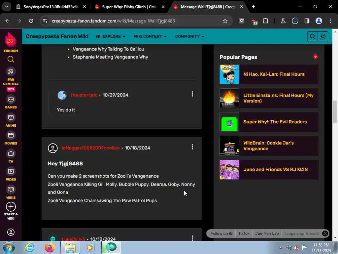The height and width of the screenshot is (254, 338).
Task: Open Super Why!: The Evil Readers page
Action: [275, 122]
